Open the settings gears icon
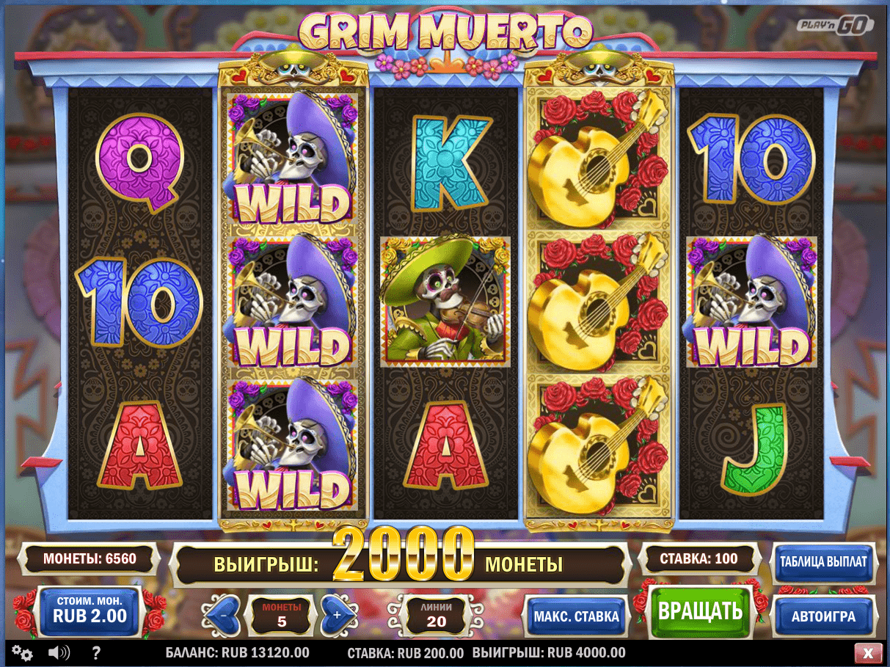 coord(23,652)
